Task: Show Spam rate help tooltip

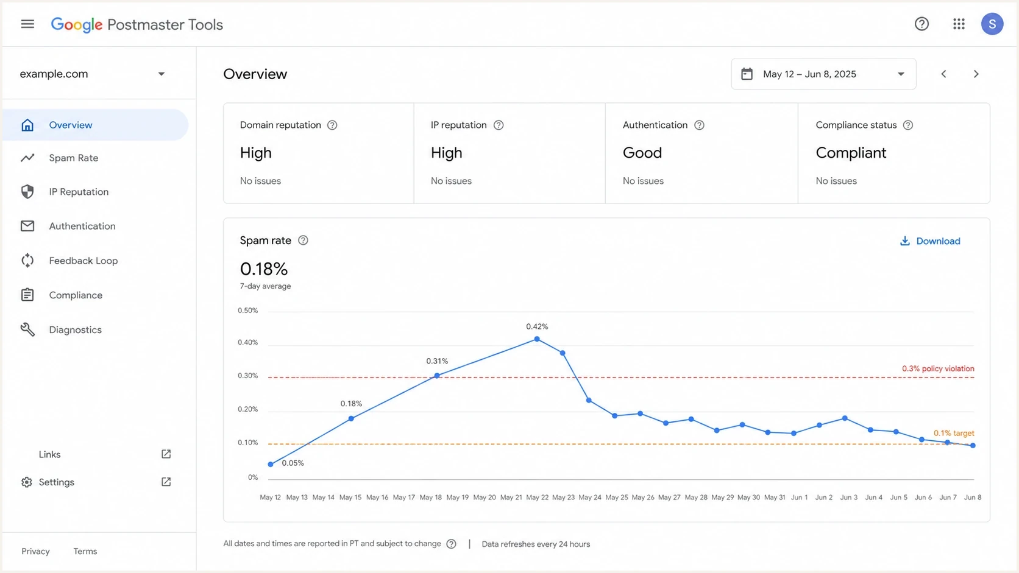Action: click(303, 241)
